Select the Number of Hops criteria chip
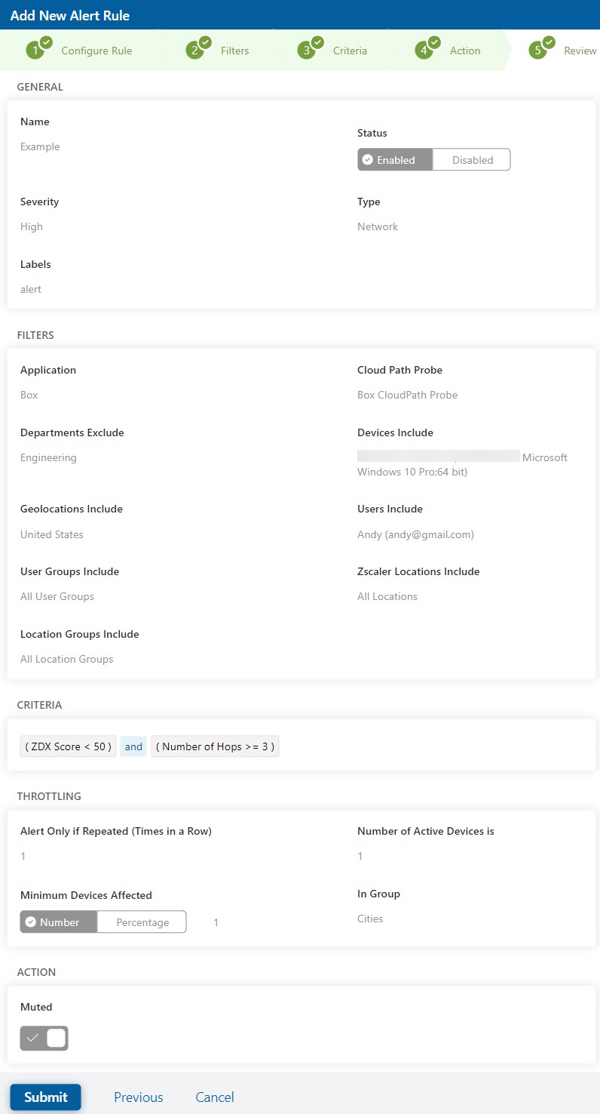Image resolution: width=600 pixels, height=1114 pixels. [215, 746]
